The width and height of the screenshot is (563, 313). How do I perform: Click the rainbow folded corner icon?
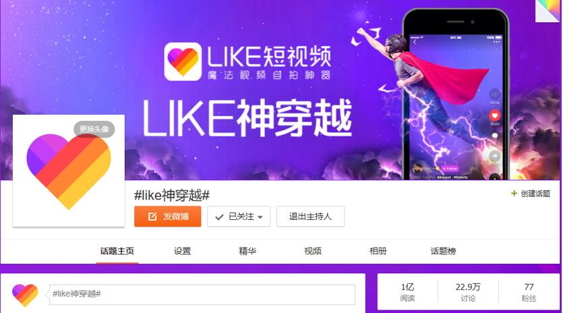click(547, 11)
